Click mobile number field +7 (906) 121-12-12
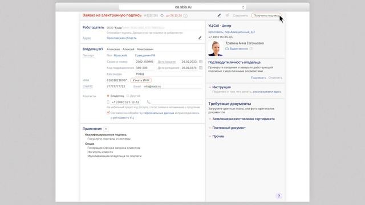 (x=125, y=102)
